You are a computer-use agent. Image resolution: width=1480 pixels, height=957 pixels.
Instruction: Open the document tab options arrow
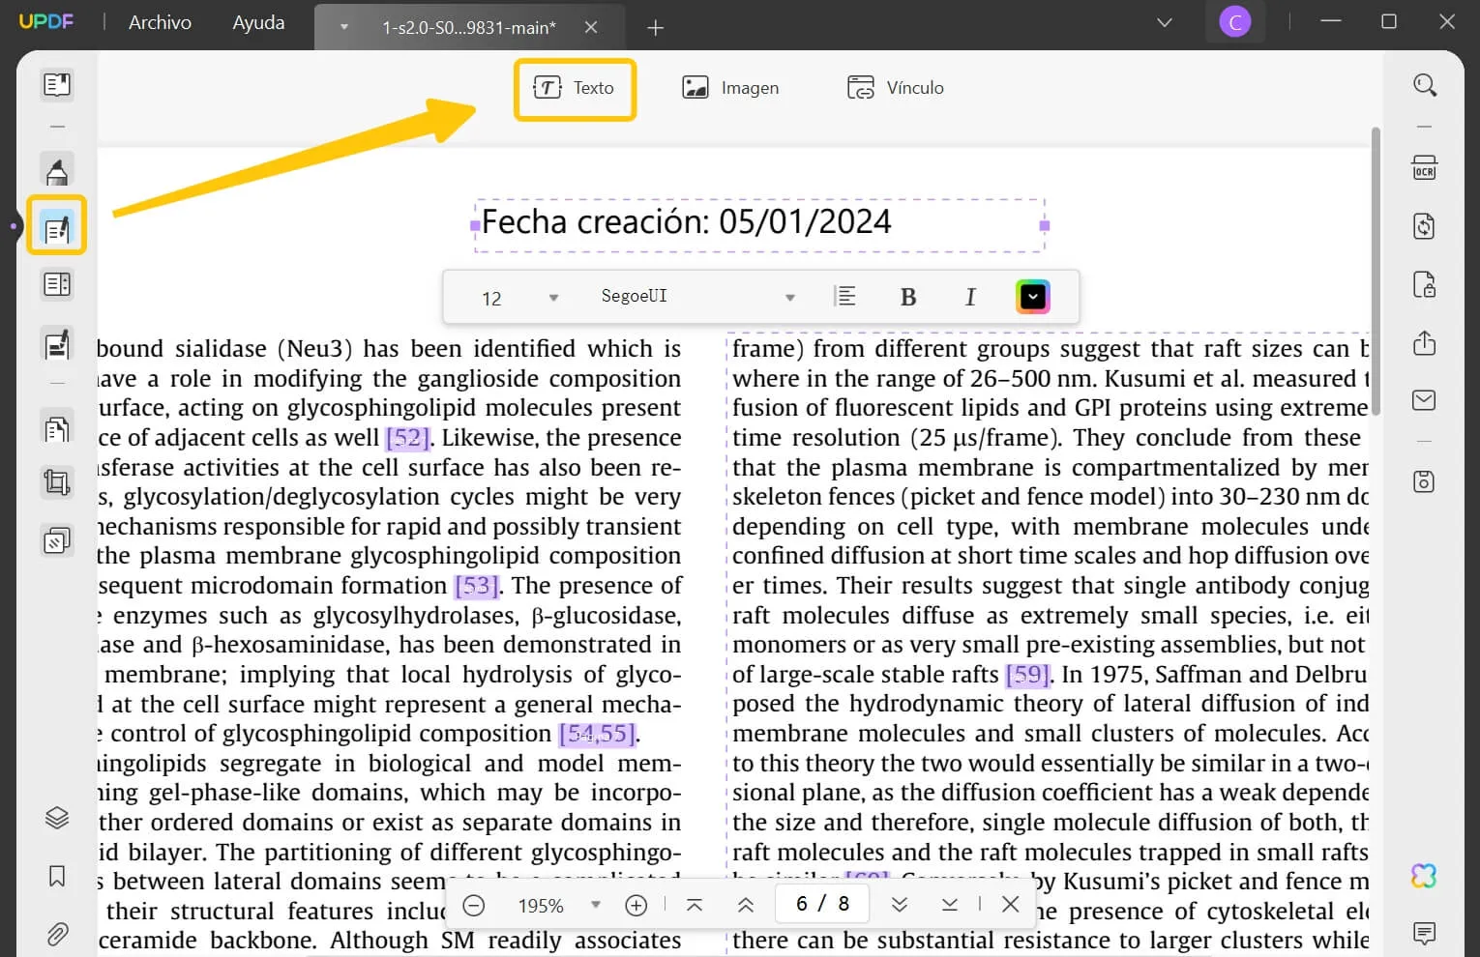(343, 27)
